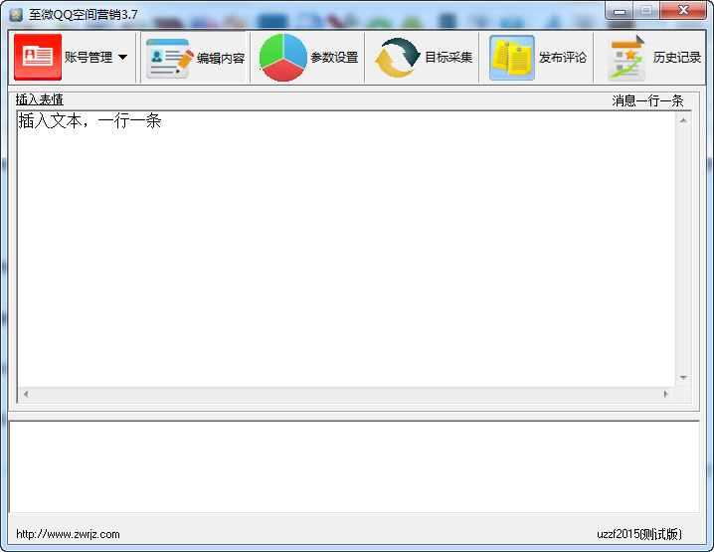Click the 参数设置 pie chart icon
This screenshot has width=714, height=552.
pos(283,58)
